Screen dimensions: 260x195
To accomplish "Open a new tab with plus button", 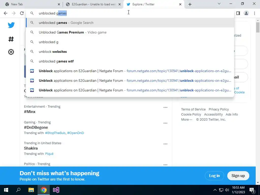I will tap(190, 4).
